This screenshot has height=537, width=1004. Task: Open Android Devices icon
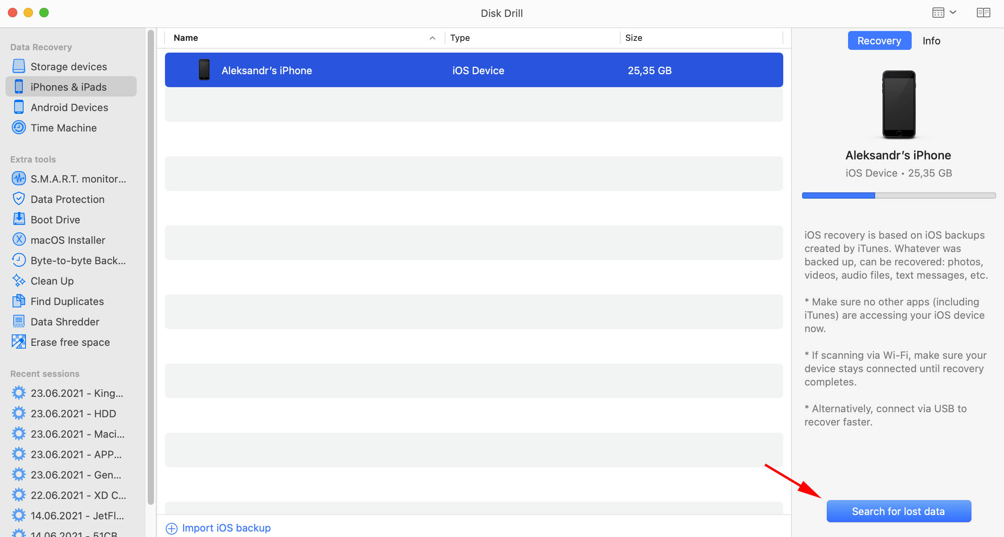19,107
